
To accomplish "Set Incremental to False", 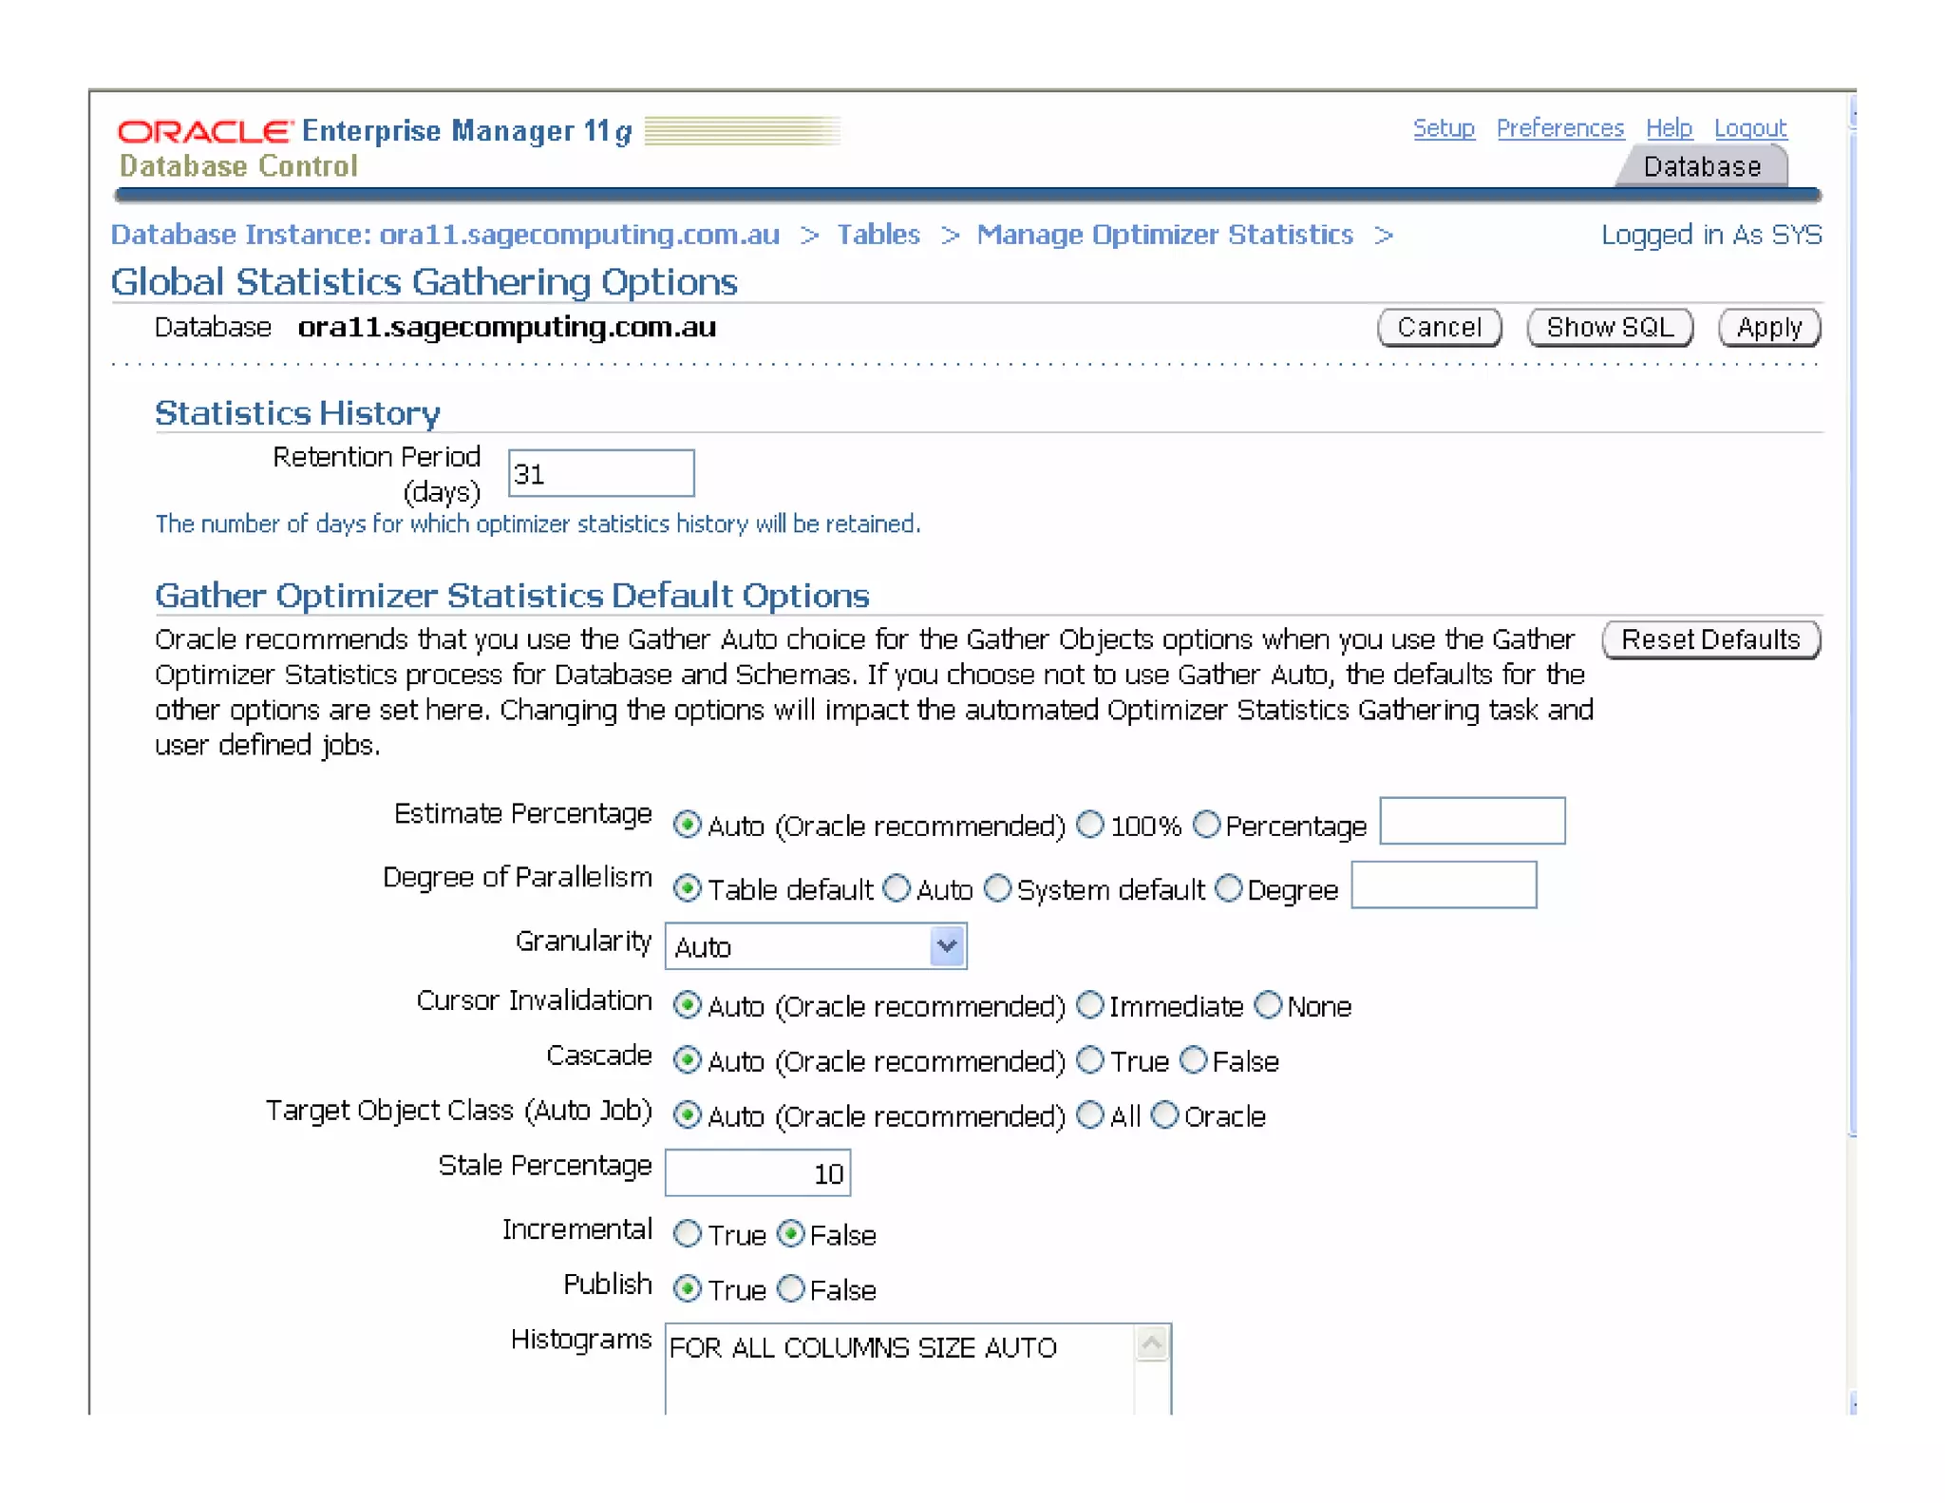I will (x=791, y=1233).
